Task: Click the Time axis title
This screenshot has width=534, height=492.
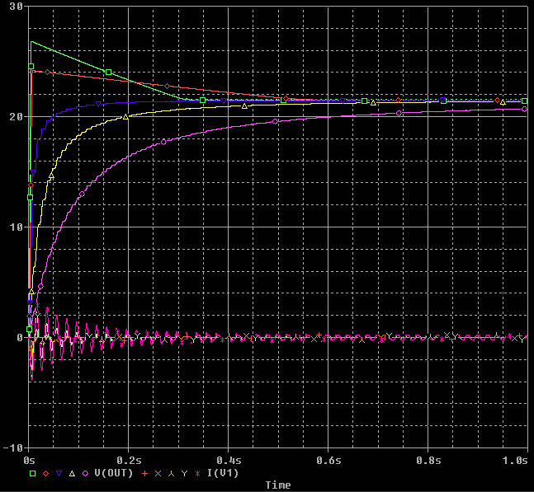Action: coord(278,485)
